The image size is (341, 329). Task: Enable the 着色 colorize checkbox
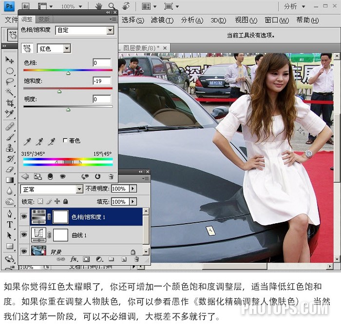click(x=65, y=140)
